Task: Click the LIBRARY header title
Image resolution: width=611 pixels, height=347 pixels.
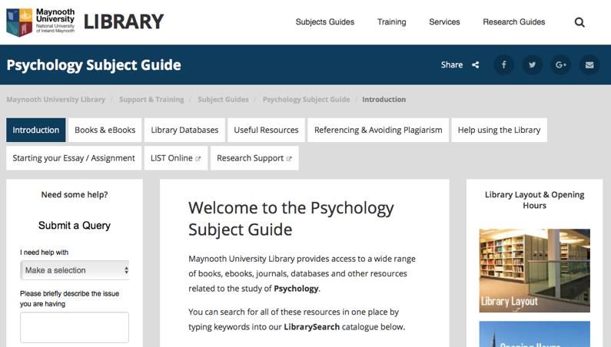Action: coord(124,21)
